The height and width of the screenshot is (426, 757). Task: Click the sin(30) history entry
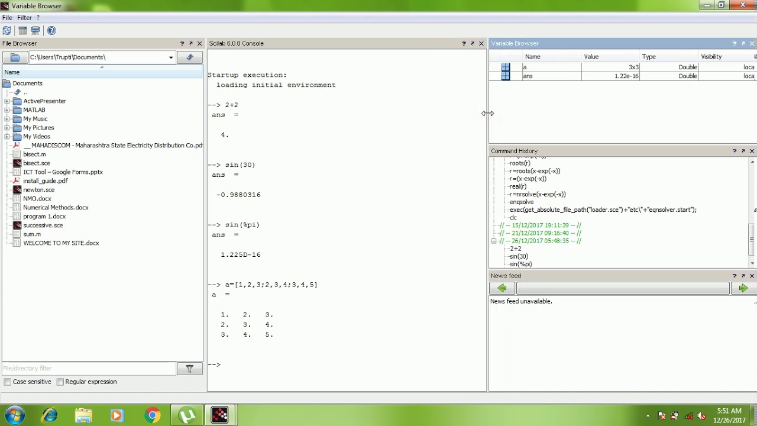coord(519,257)
